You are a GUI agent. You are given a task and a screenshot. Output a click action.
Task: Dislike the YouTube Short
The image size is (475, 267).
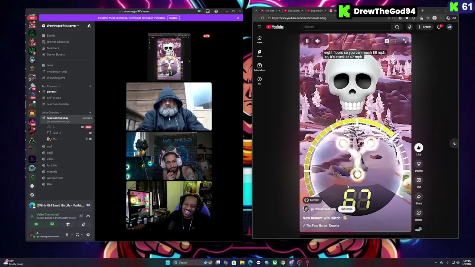419,164
